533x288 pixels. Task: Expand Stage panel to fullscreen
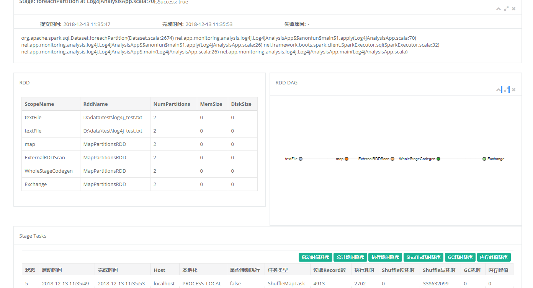click(x=506, y=9)
